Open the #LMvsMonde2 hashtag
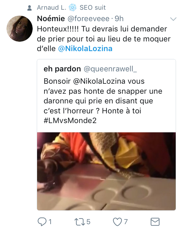 point(70,120)
